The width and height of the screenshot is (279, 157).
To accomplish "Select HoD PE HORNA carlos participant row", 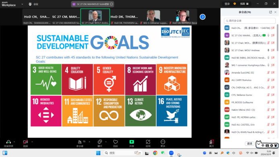I will (249, 117).
